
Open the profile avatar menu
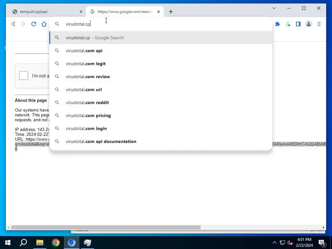pyautogui.click(x=309, y=24)
